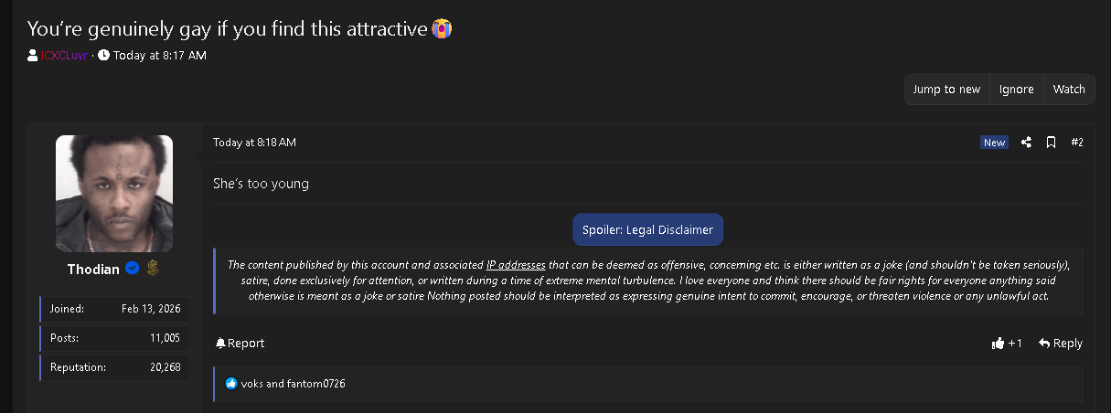Viewport: 1111px width, 413px height.
Task: Toggle Watch for this thread
Action: 1069,90
